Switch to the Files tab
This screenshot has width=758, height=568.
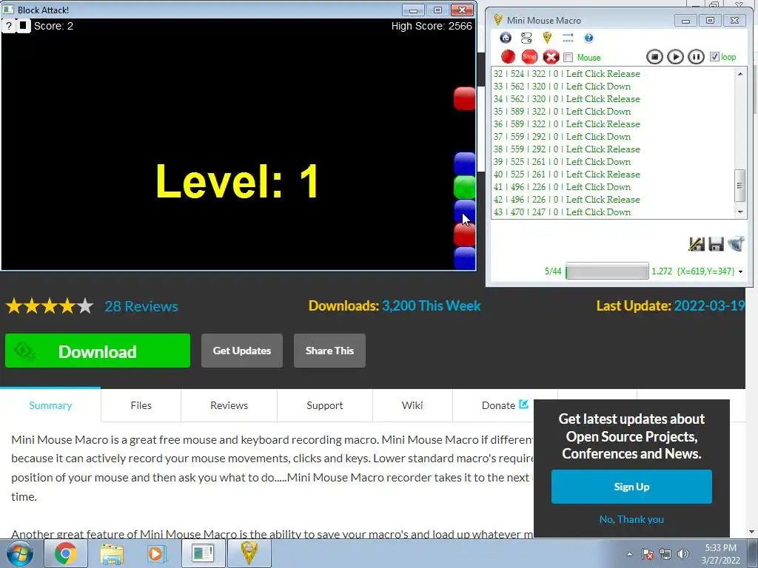141,406
